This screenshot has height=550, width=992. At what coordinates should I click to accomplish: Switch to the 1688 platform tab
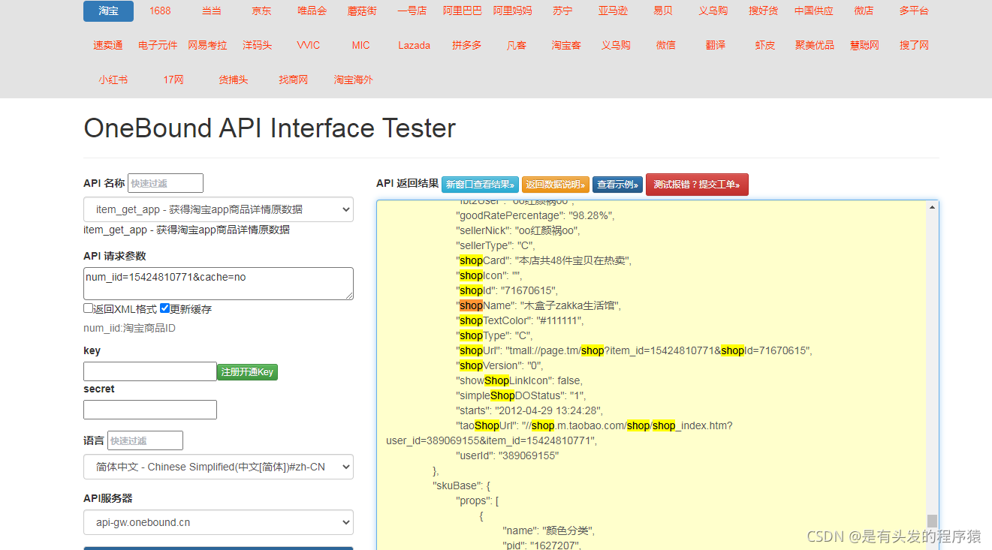160,11
